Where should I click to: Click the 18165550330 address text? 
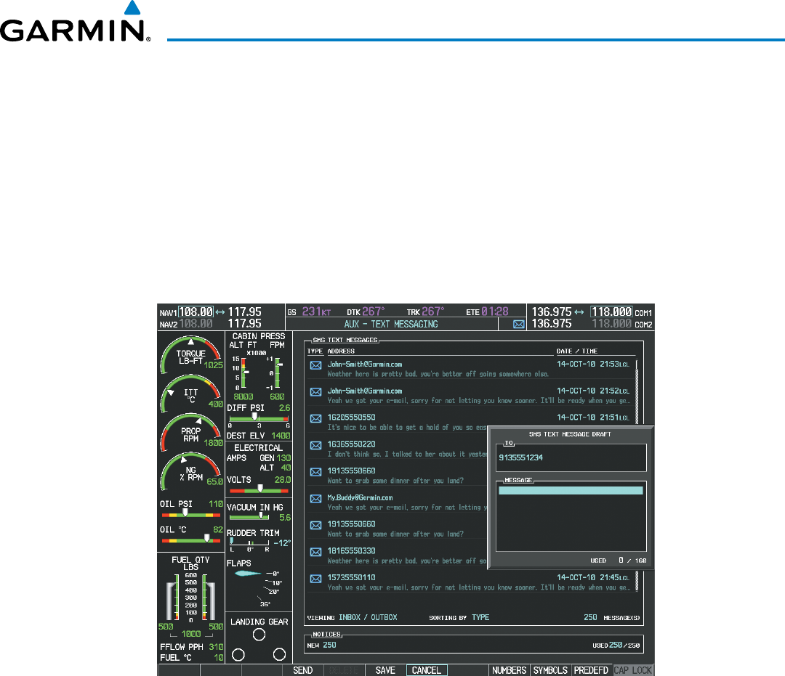tap(352, 551)
